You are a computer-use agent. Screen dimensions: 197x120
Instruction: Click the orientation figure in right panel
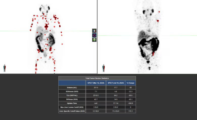[103, 68]
